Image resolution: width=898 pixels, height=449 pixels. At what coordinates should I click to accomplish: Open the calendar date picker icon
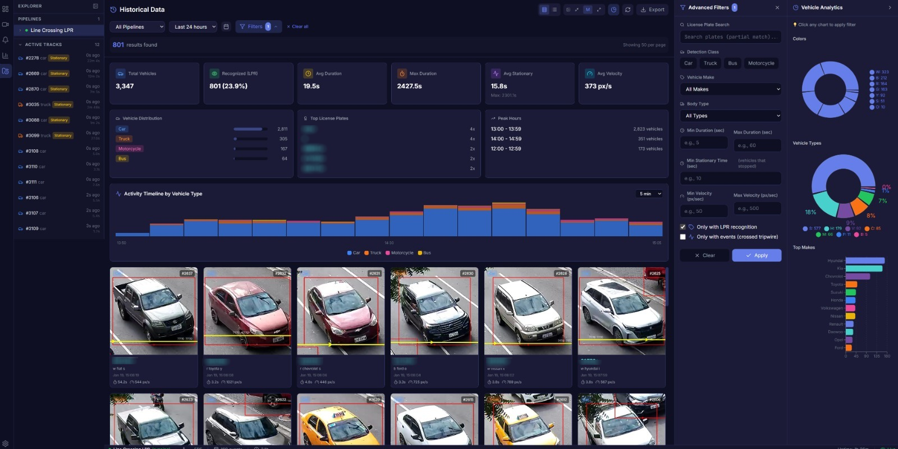226,27
